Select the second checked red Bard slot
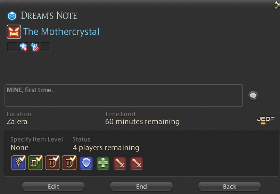The width and height of the screenshot is (280, 194). [x=69, y=163]
